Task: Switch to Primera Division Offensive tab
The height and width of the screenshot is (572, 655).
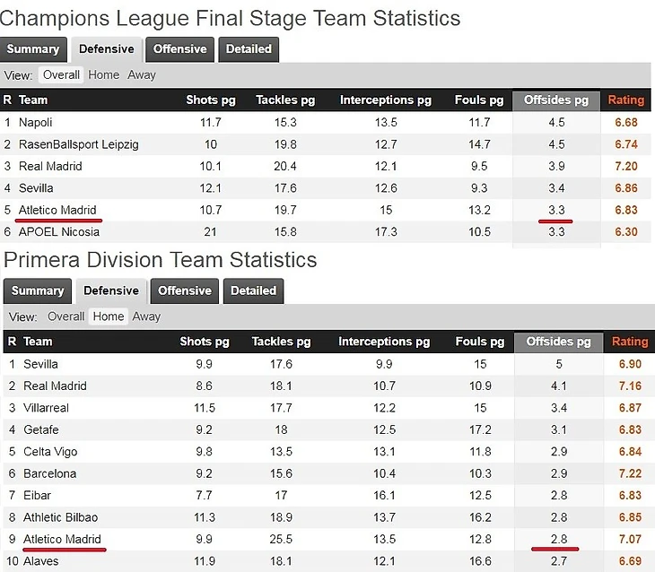Action: pyautogui.click(x=185, y=290)
